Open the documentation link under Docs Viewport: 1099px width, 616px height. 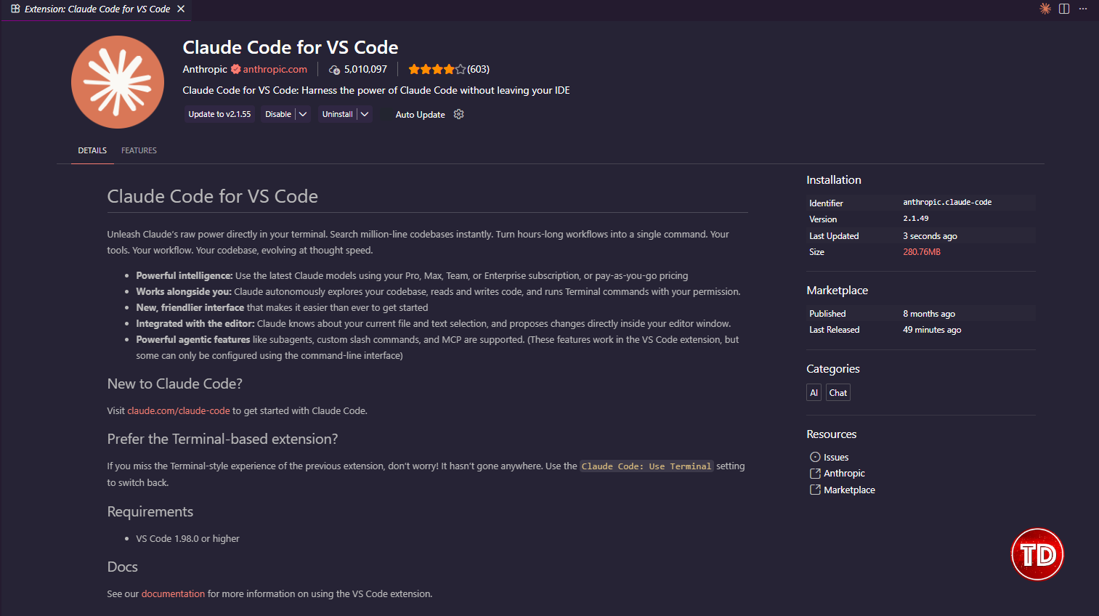coord(173,593)
